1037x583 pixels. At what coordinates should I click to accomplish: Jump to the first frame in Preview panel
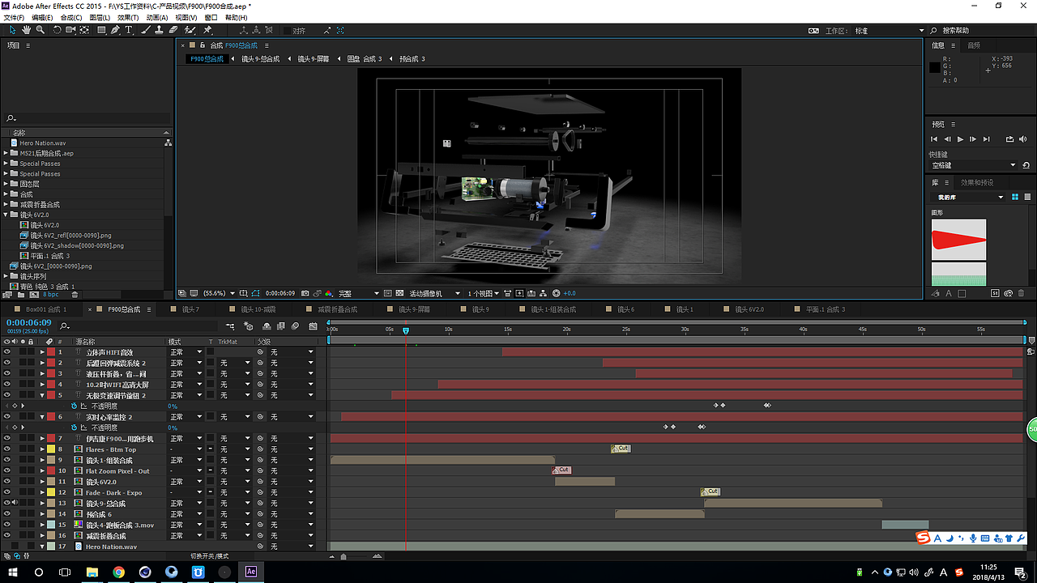[935, 139]
